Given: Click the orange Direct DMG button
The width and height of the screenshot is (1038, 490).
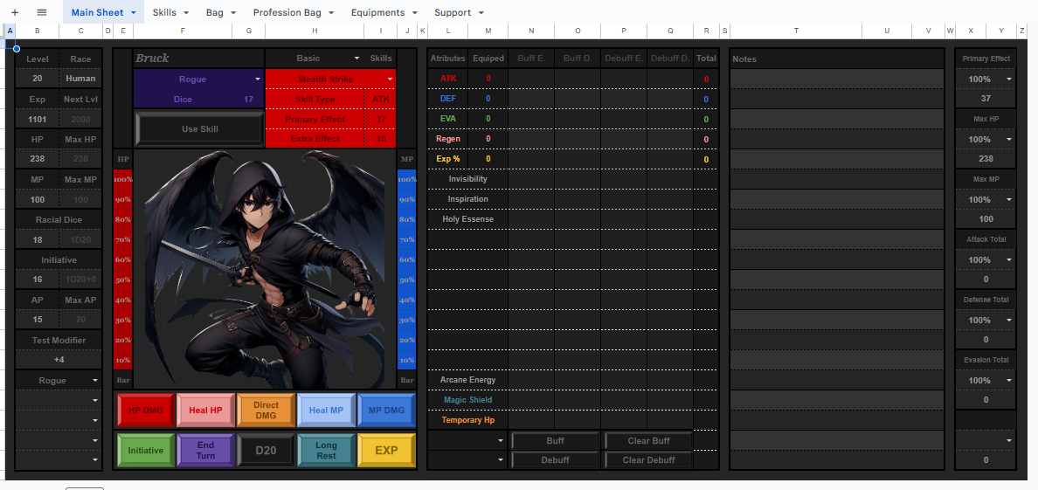Looking at the screenshot, I should click(x=266, y=411).
